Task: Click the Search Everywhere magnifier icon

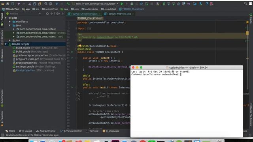Action: tap(245, 4)
